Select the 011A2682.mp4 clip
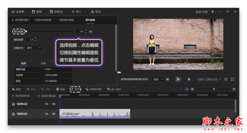This screenshot has height=133, width=247. 95,114
